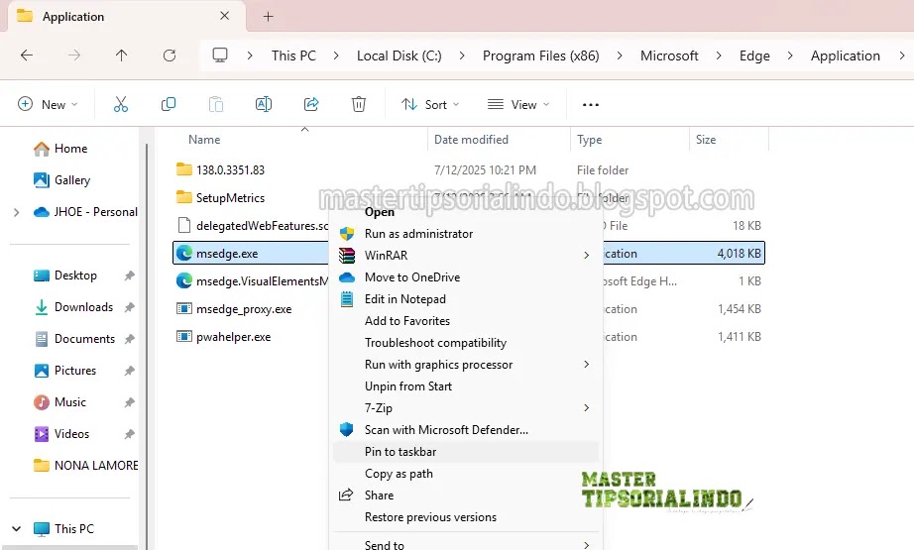Expand chevron after Edge breadcrumb
This screenshot has width=914, height=550.
click(x=790, y=55)
